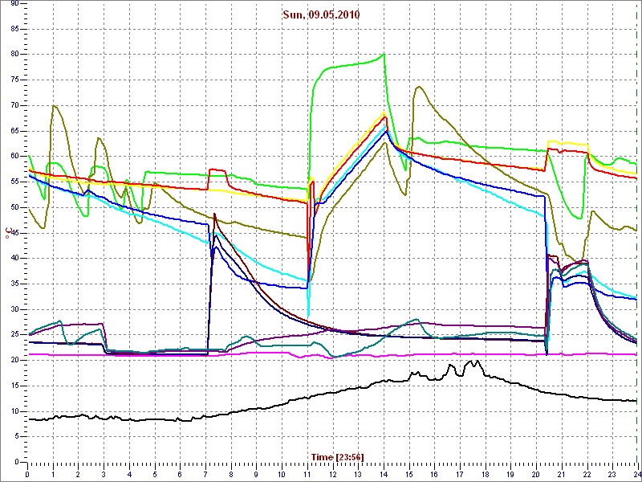This screenshot has width=642, height=482.
Task: Select the '70' temperature axis label
Action: [14, 106]
